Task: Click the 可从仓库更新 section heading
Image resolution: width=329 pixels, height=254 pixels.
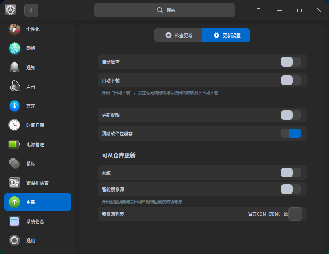Action: point(119,155)
